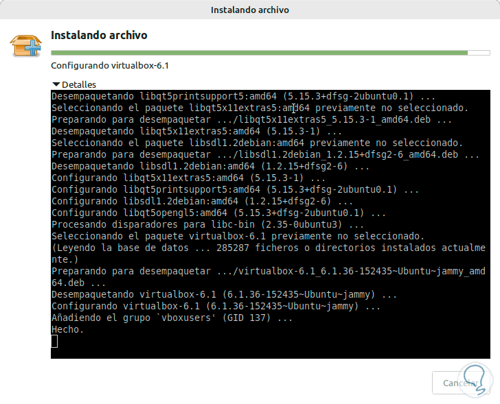The height and width of the screenshot is (404, 500).
Task: Click the unfilled end of progress bar
Action: tap(479, 53)
